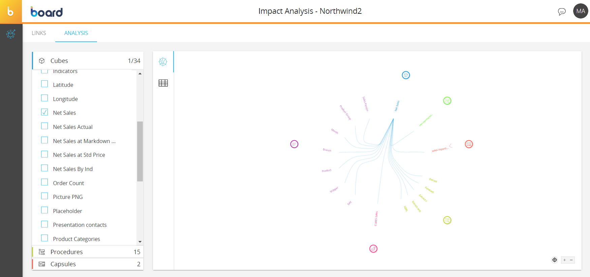The width and height of the screenshot is (590, 277).
Task: Zoom in the graph with plus button
Action: [x=564, y=260]
